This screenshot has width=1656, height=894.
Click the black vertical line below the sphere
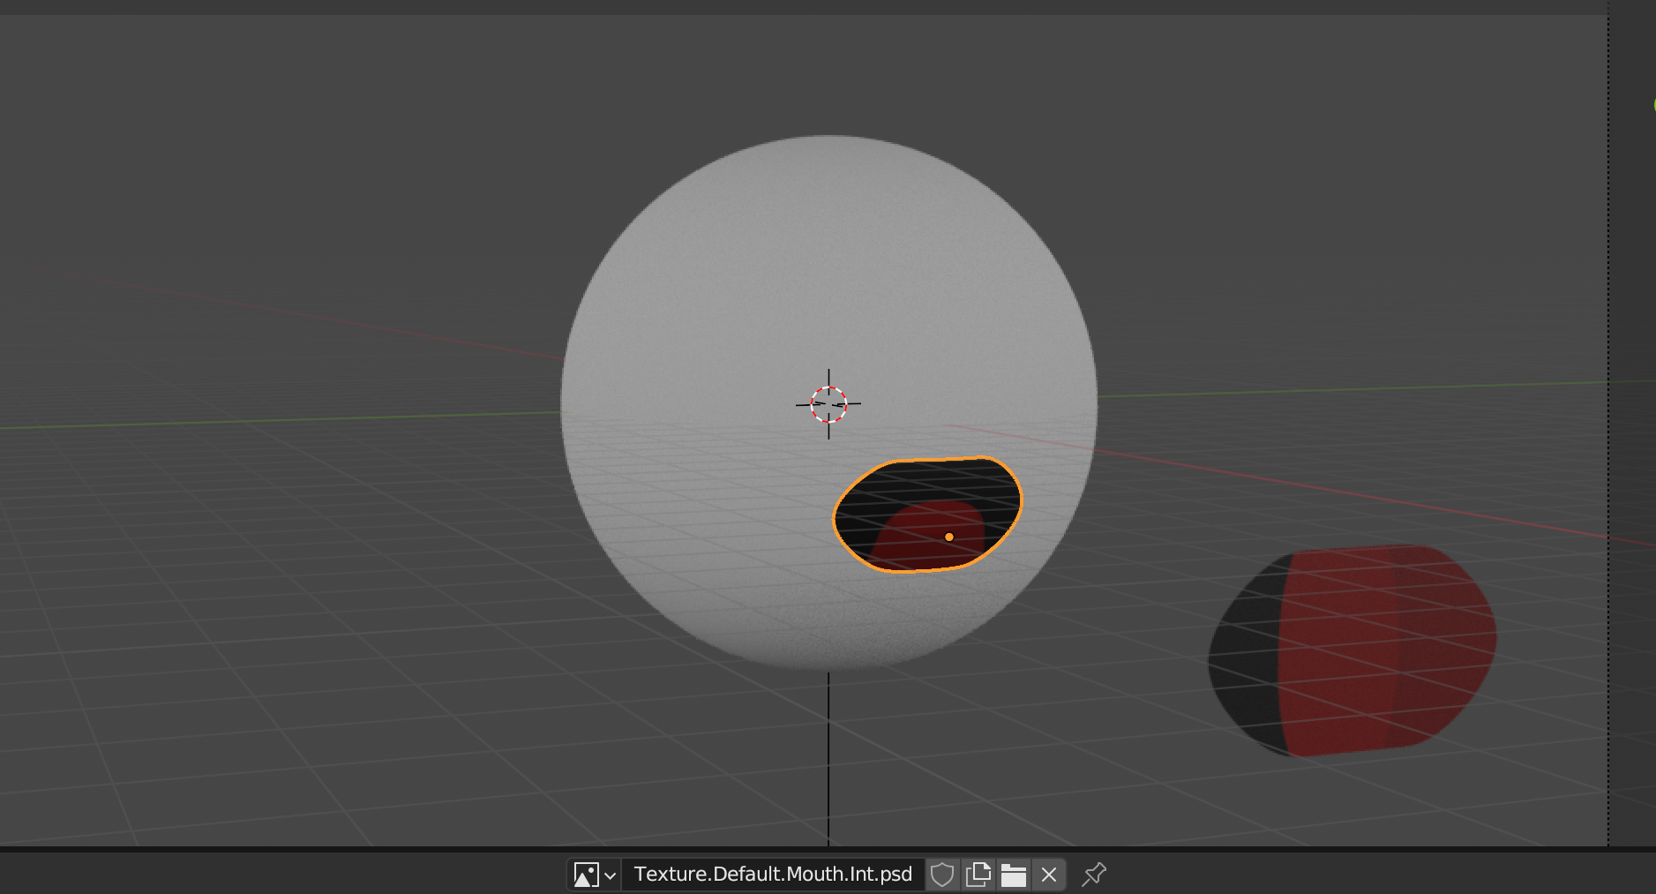coord(828,759)
